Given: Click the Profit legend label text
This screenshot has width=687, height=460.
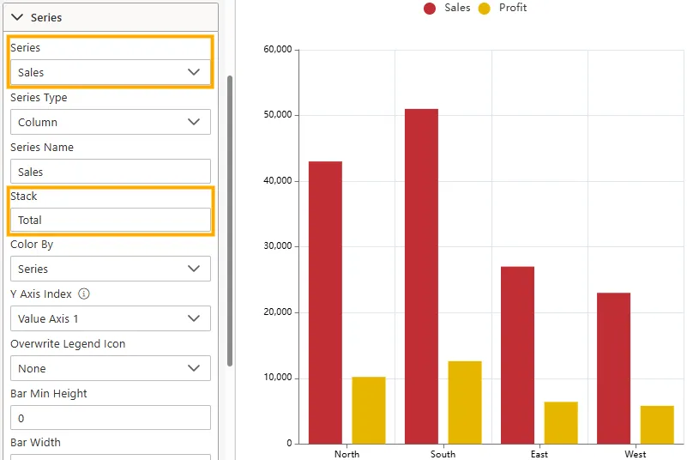Looking at the screenshot, I should pyautogui.click(x=513, y=8).
